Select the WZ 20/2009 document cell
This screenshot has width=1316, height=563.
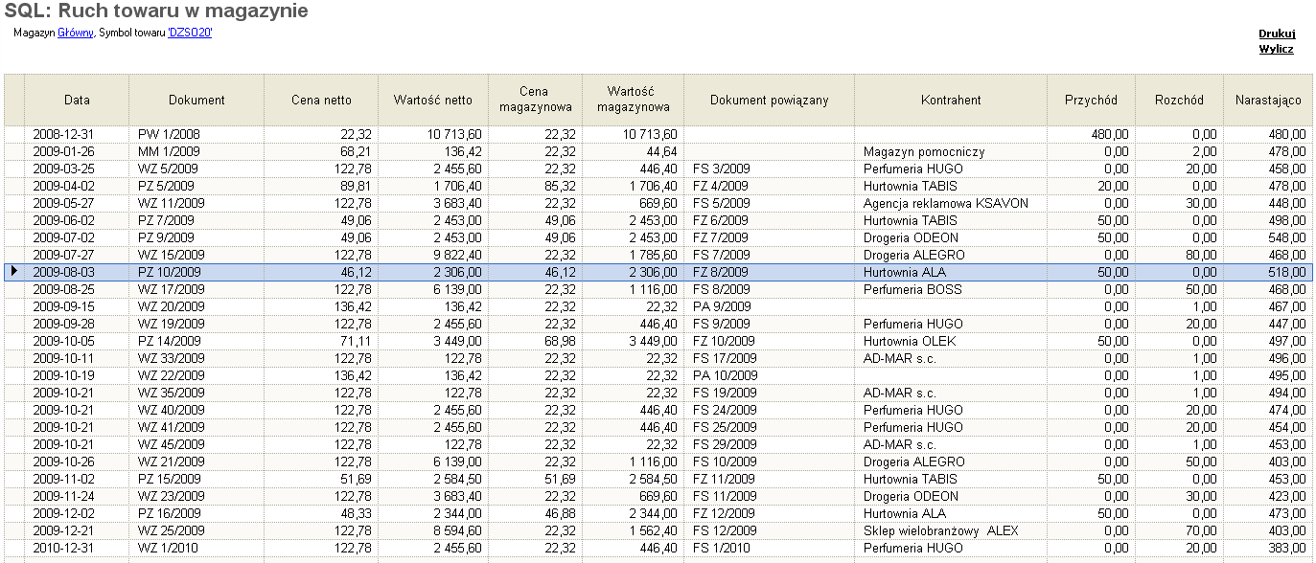[196, 306]
